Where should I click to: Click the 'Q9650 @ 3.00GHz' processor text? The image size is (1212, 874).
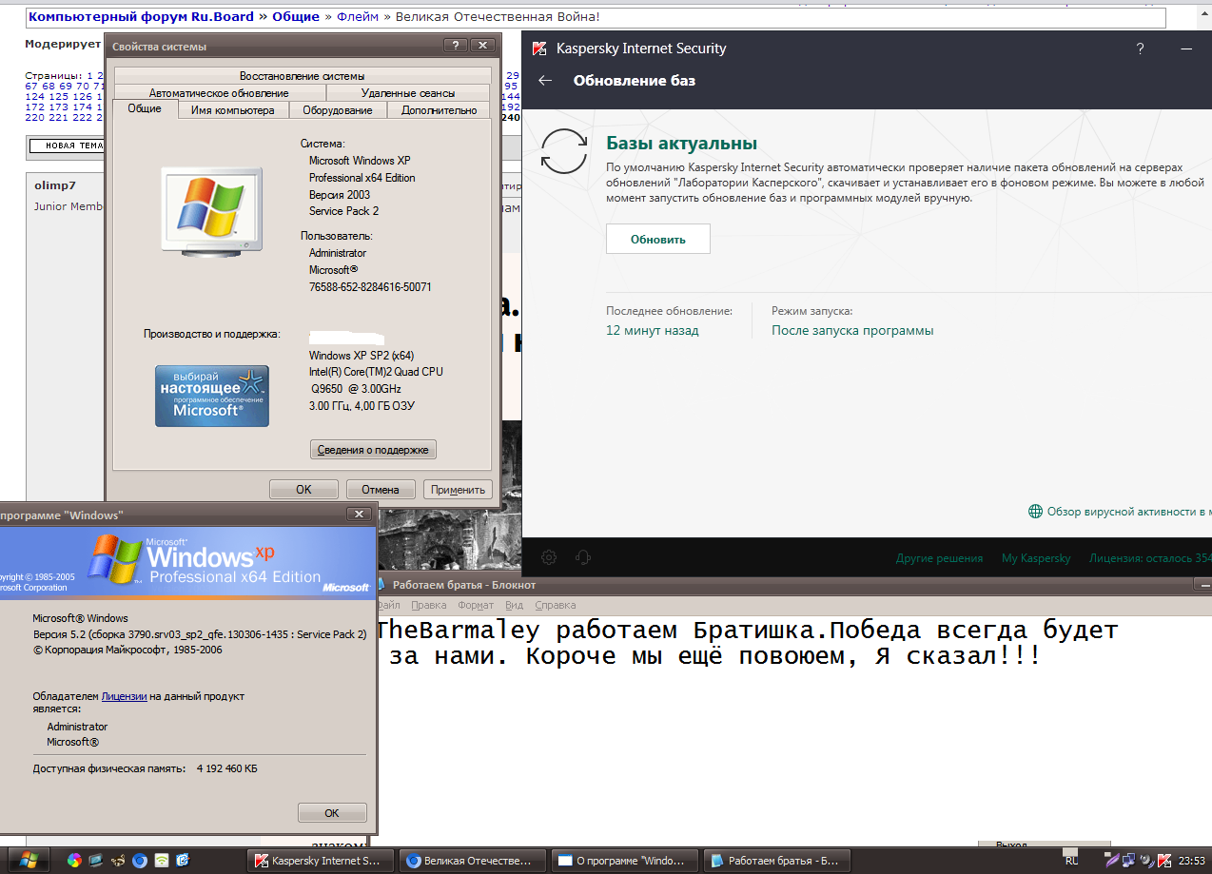[x=356, y=389]
